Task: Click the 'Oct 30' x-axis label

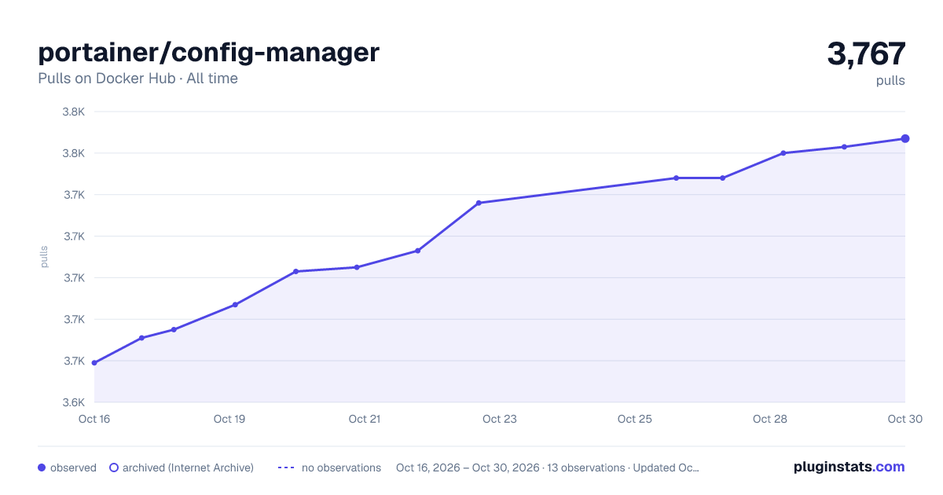Action: click(x=904, y=419)
